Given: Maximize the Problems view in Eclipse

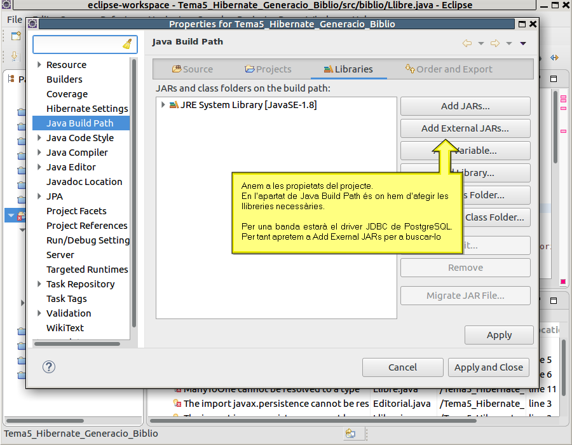Looking at the screenshot, I should [x=554, y=301].
